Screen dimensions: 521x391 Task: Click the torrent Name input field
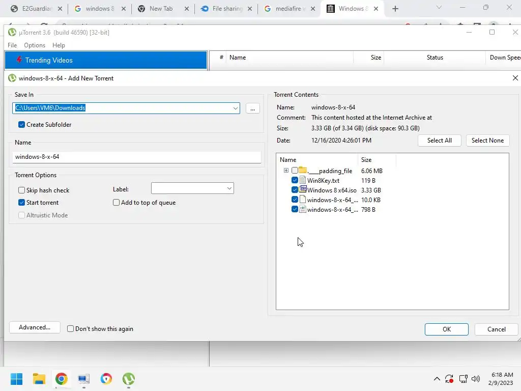point(136,157)
